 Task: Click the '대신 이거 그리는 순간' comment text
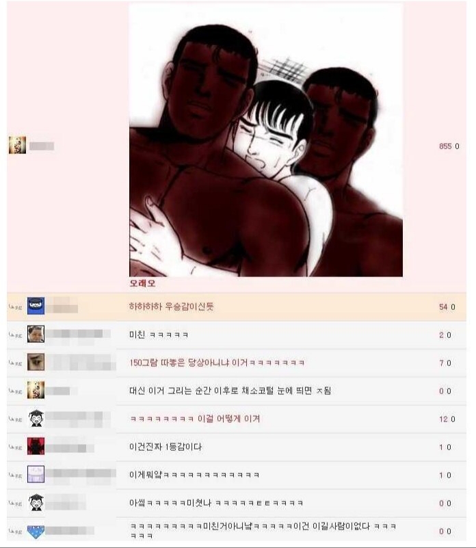[230, 391]
